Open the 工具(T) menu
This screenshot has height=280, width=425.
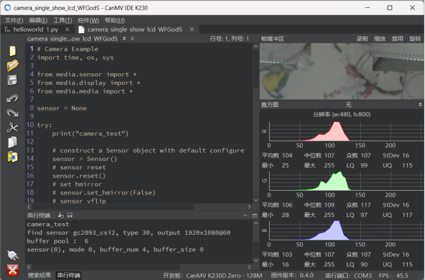coord(62,20)
